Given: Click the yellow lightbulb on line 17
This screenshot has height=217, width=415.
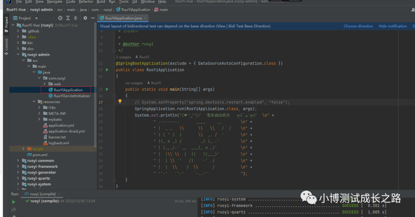Looking at the screenshot, I should (x=120, y=102).
